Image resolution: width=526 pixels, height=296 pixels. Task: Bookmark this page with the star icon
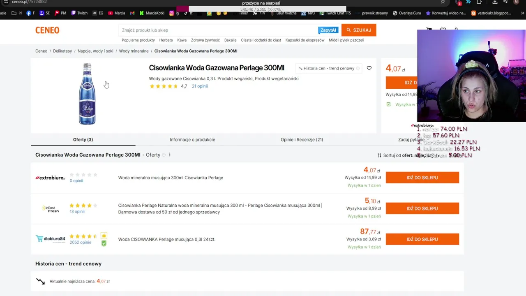[443, 2]
